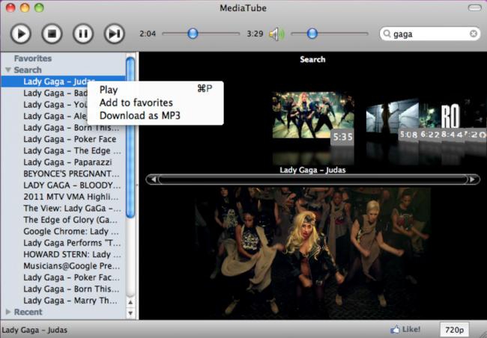Click the cover flow left arrow
Viewport: 487px width, 338px height.
point(153,179)
